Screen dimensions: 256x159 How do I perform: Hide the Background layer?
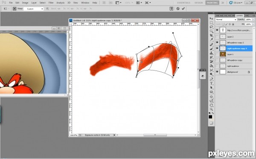tap(217, 72)
